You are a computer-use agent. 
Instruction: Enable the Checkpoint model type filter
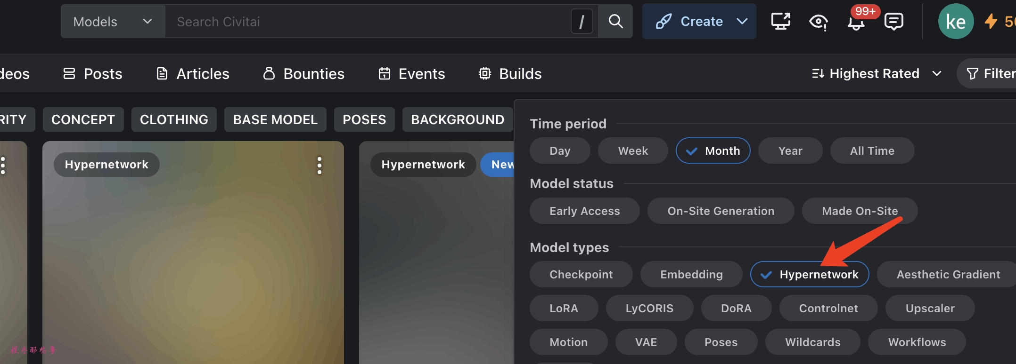click(x=581, y=274)
